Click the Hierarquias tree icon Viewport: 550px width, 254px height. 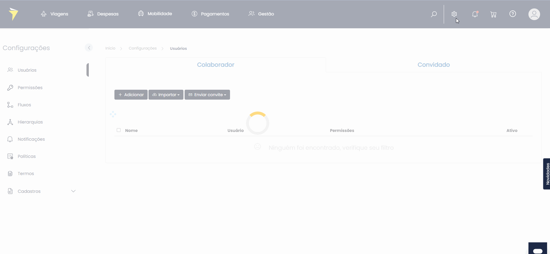[x=10, y=122]
